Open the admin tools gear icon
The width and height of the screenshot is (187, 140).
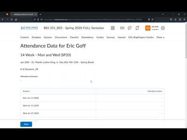point(163,28)
